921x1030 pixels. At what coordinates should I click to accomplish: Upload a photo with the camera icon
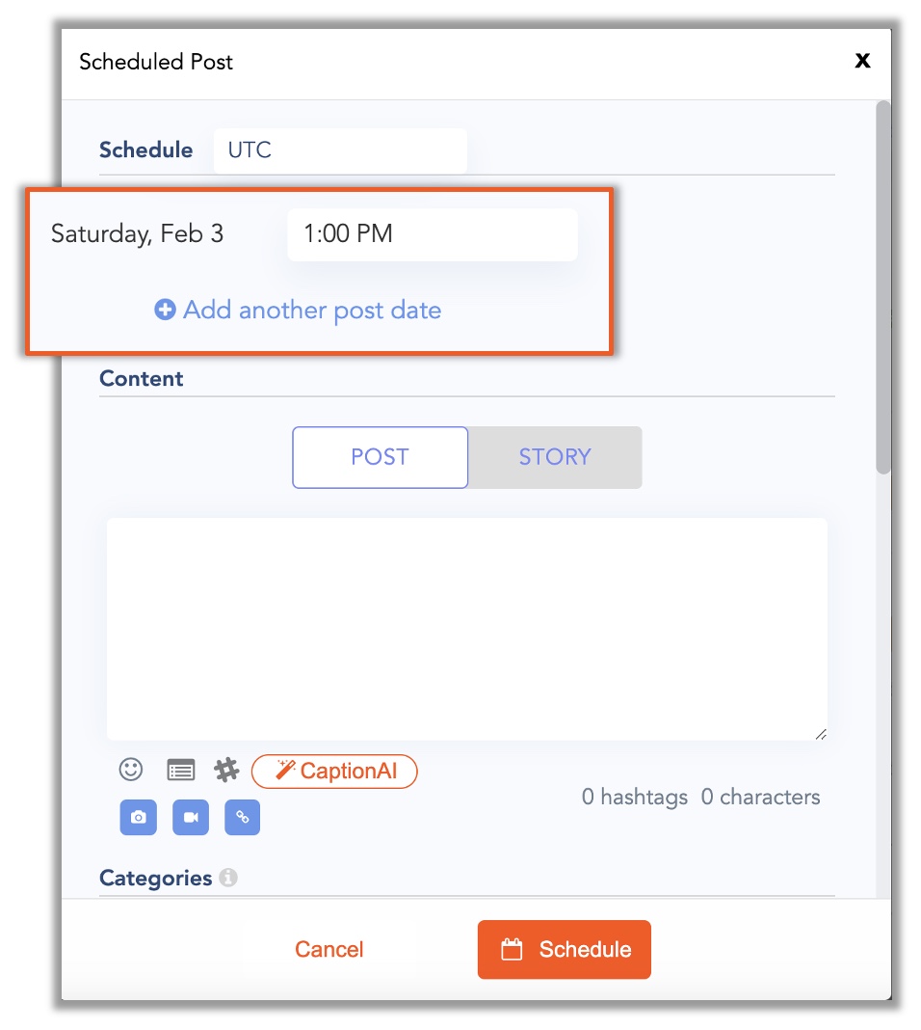[138, 817]
